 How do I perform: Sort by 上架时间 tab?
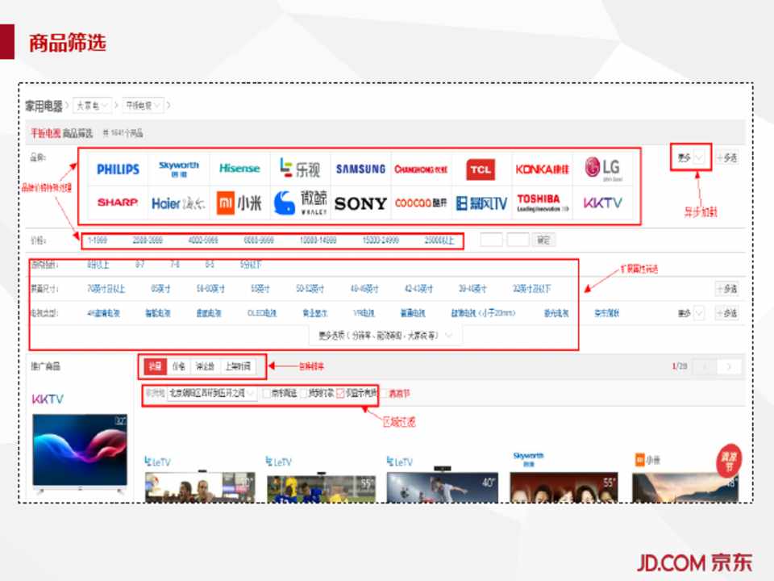[x=237, y=366]
